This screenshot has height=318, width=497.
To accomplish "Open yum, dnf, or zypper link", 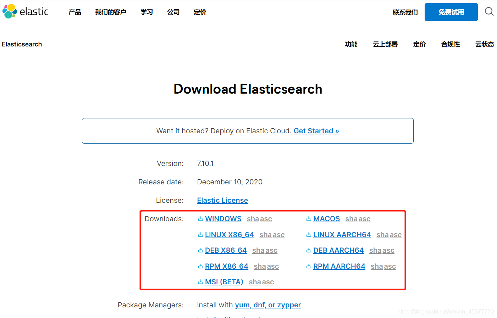I will [x=268, y=305].
